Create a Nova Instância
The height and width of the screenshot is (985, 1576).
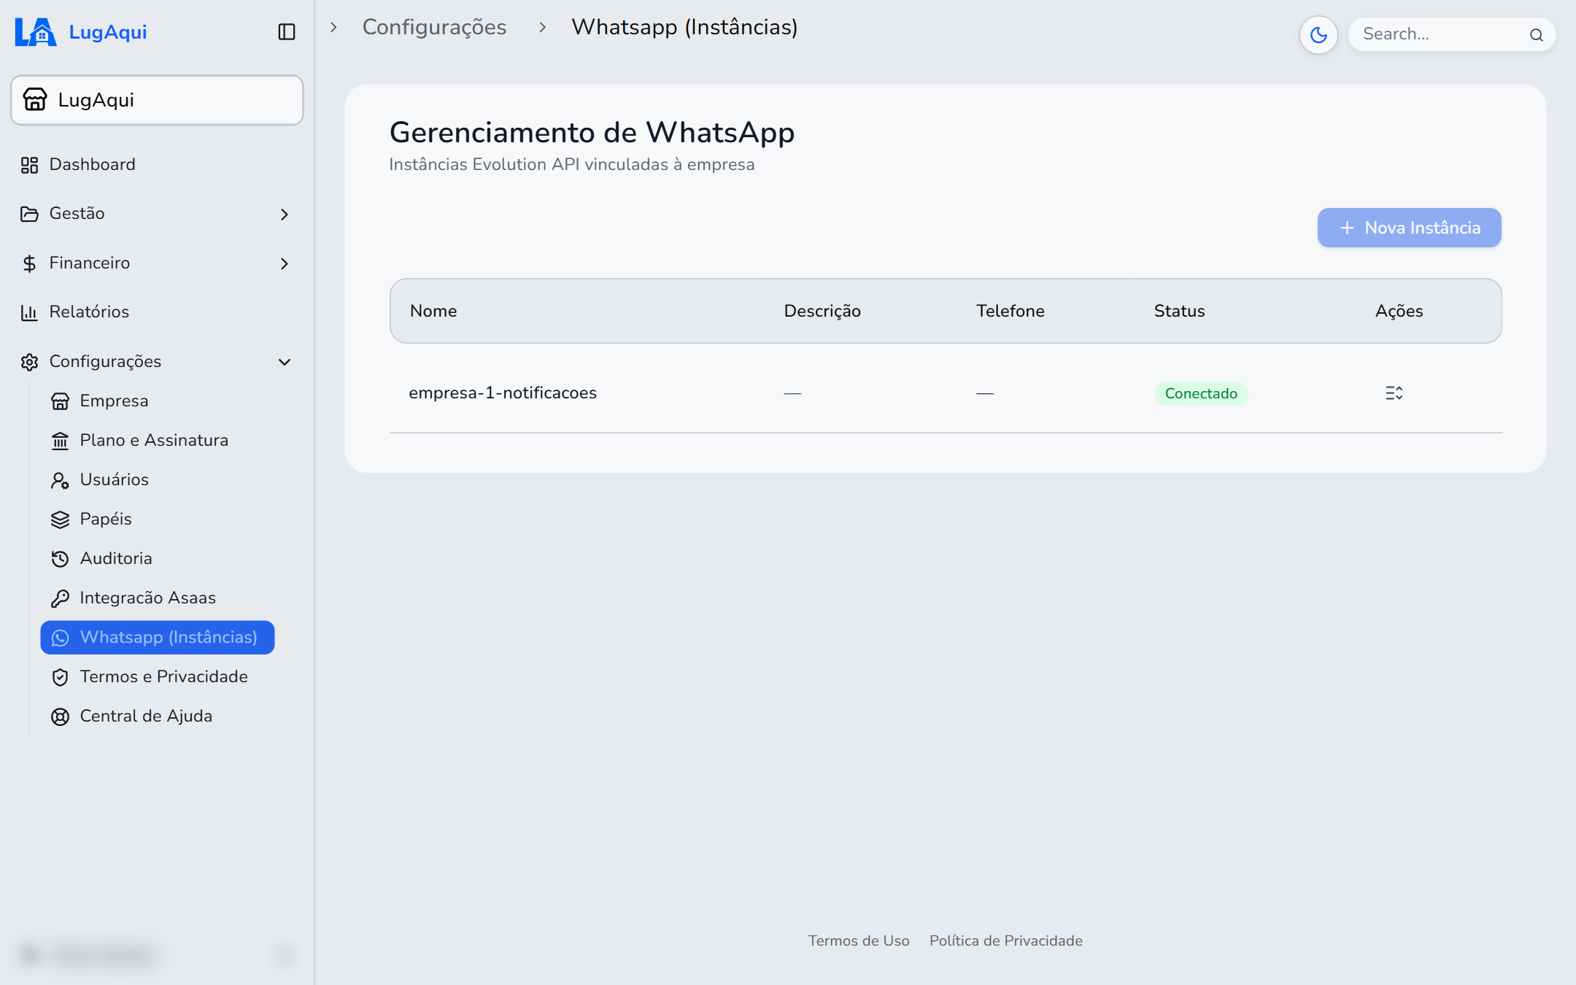(x=1409, y=228)
